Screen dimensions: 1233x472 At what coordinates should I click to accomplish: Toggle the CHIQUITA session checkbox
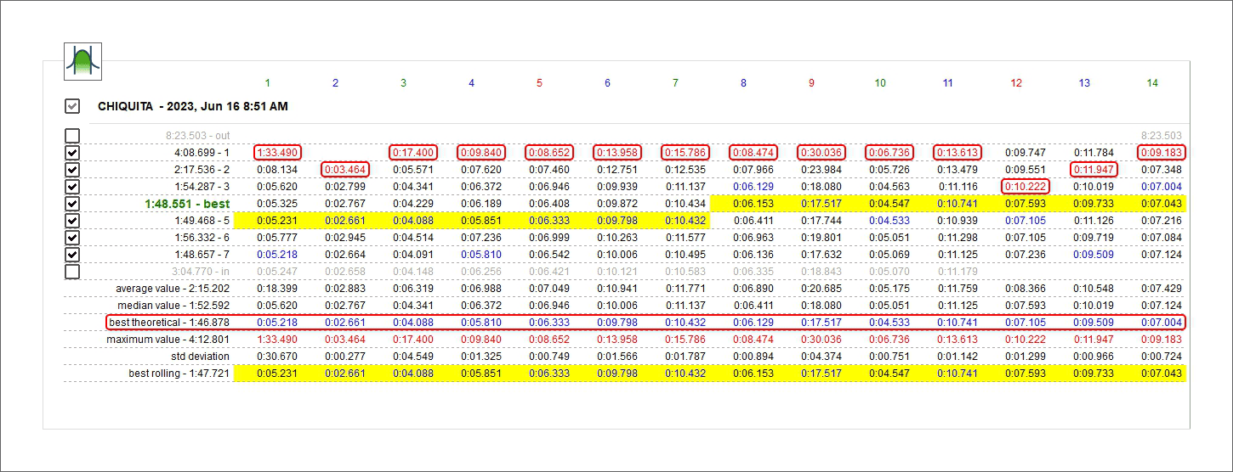click(73, 106)
